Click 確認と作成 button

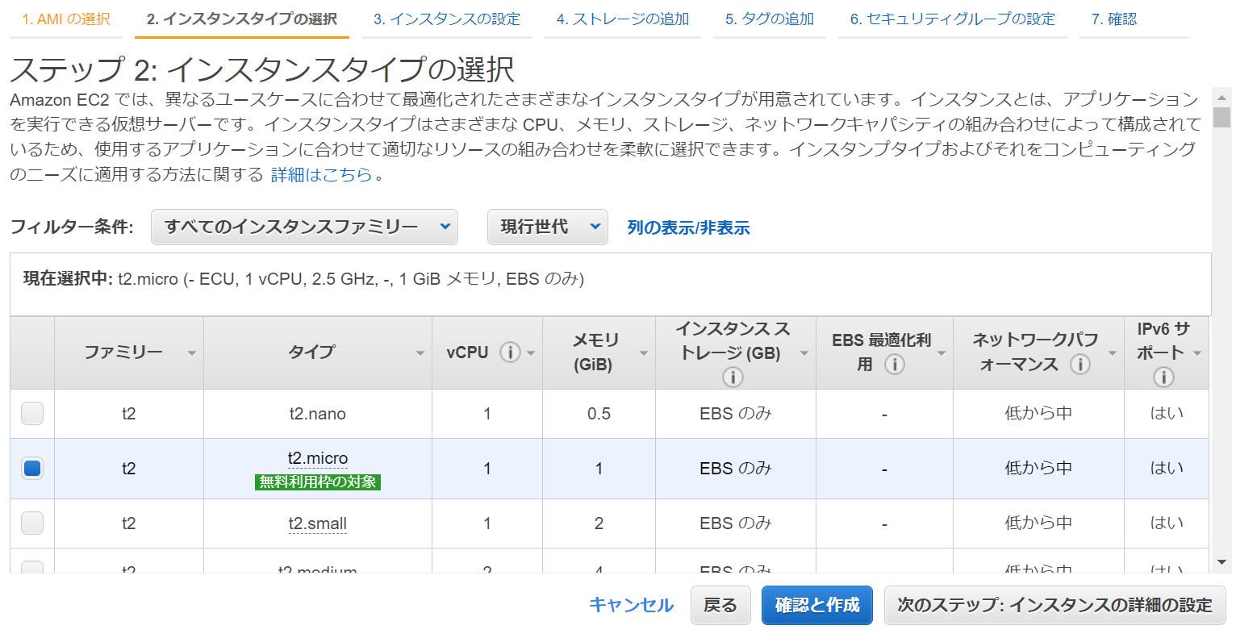click(x=817, y=605)
